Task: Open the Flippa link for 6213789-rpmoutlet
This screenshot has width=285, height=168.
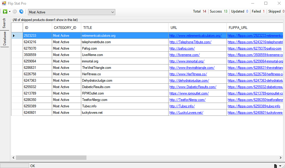Action: [x=255, y=93]
